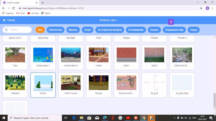Select the Spaceship label
Screen dimensions: 216x121
tap(43, 38)
